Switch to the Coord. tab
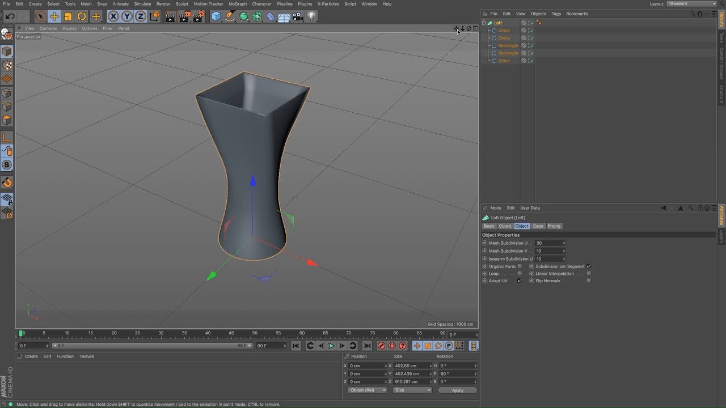This screenshot has width=726, height=408. click(505, 226)
